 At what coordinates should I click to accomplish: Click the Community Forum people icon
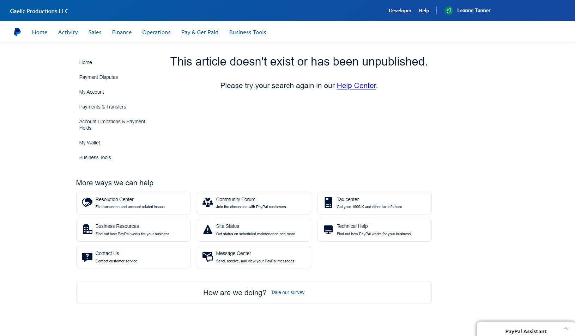[207, 203]
